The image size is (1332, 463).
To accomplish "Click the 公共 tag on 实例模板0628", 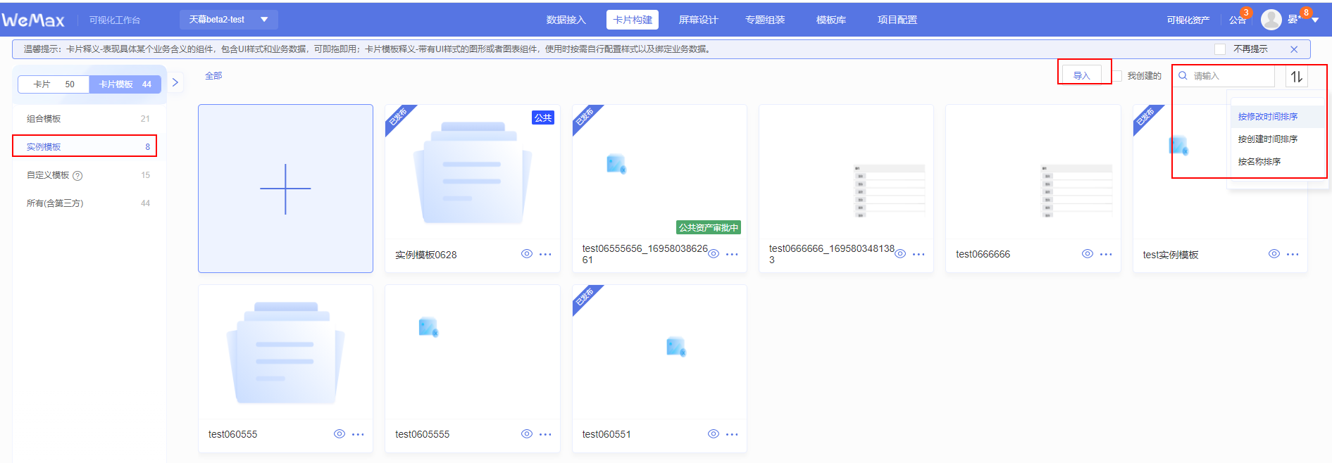I will [x=543, y=118].
